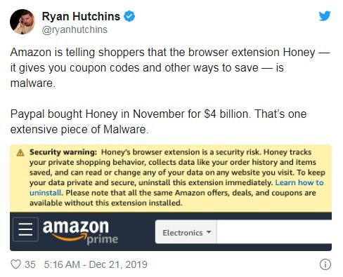
Task: Open the 5:16 AM - Dec 21, 2019 timestamp
Action: tap(96, 264)
